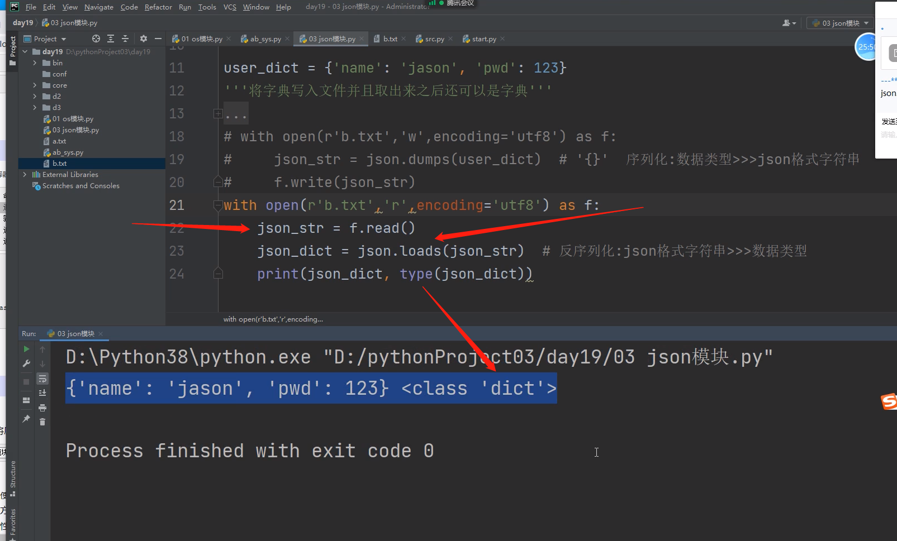Click day19 in the navigation breadcrumb

coord(23,23)
